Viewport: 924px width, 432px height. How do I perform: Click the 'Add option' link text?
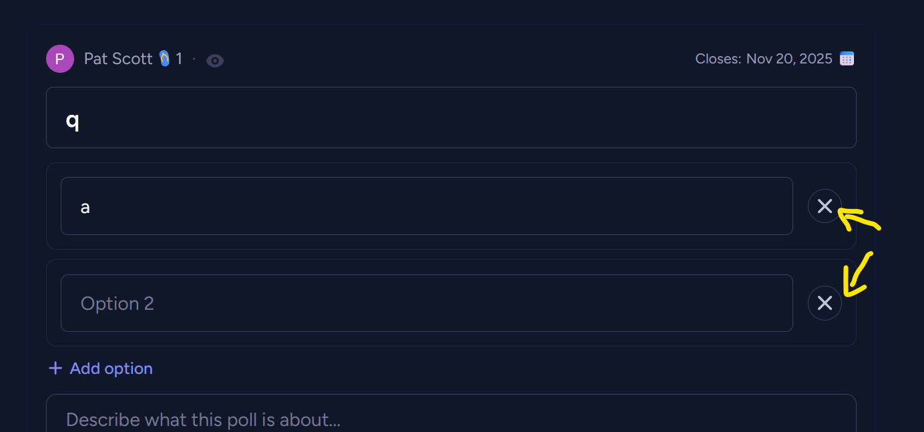click(111, 369)
